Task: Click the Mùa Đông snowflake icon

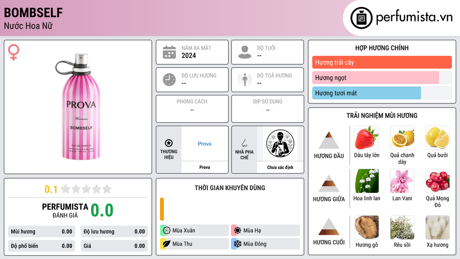Action: coord(238,244)
